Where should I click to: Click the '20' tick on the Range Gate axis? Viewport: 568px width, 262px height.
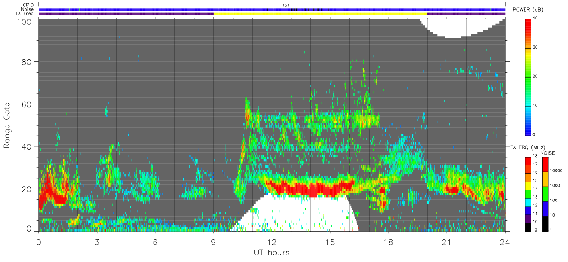pos(27,189)
